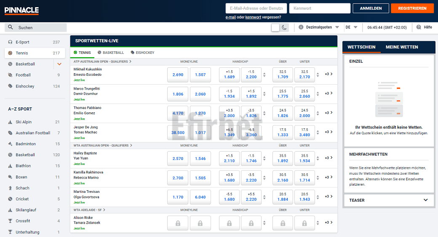The image size is (438, 237).
Task: Click the Skilanglauf icon
Action: [11, 210]
